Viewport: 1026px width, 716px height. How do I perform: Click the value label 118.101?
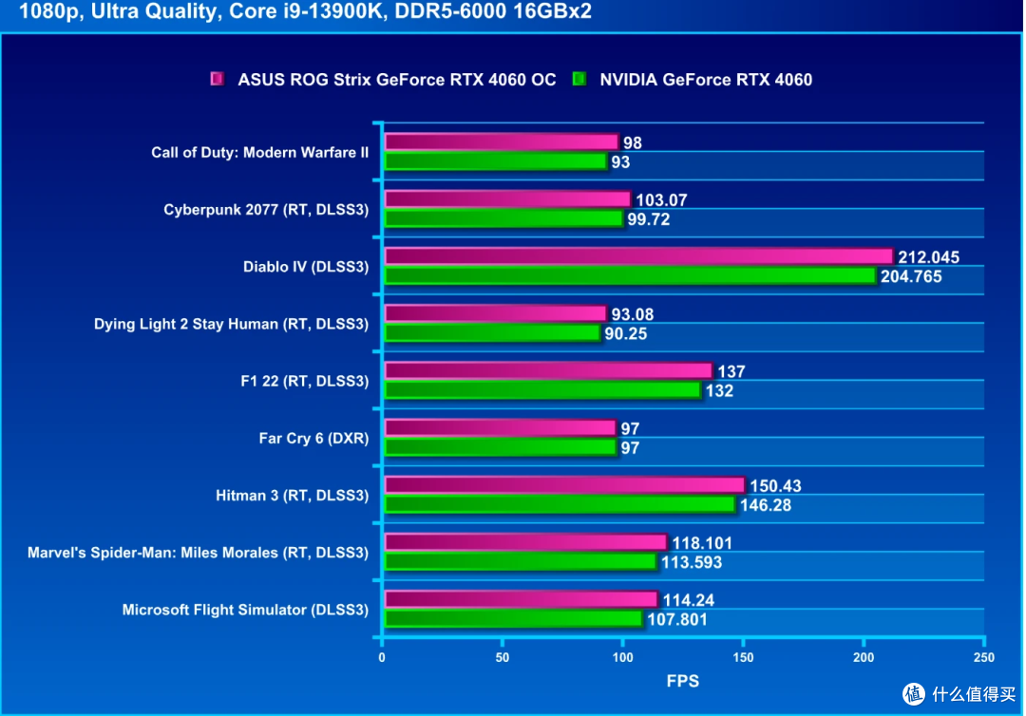[702, 543]
